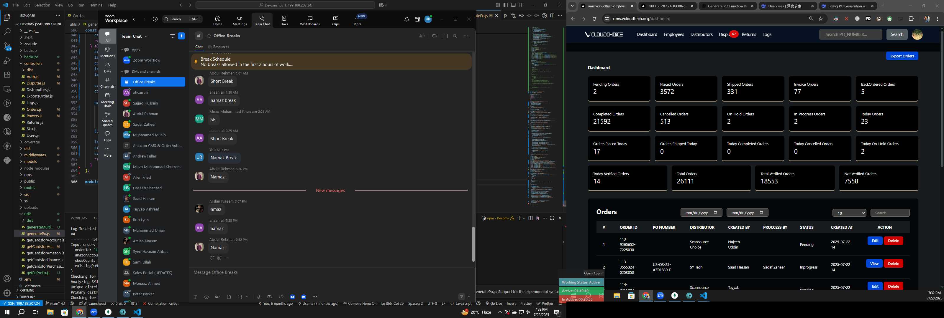The image size is (944, 318).
Task: Open the Extensions view in VS Code
Action: pyautogui.click(x=7, y=75)
